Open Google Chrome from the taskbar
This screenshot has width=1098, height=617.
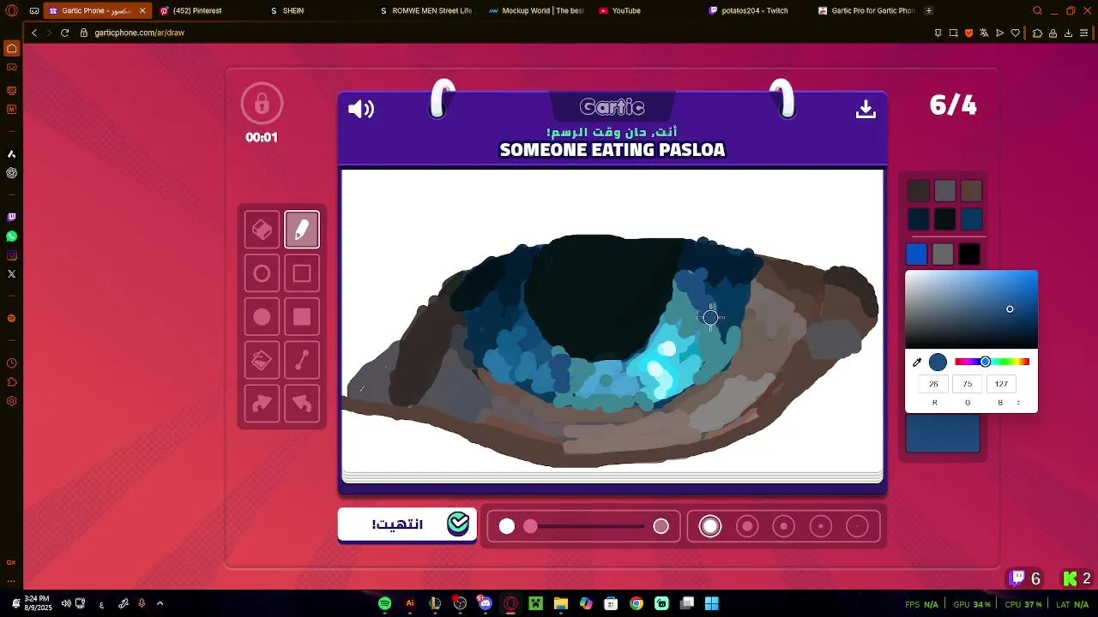pos(636,603)
